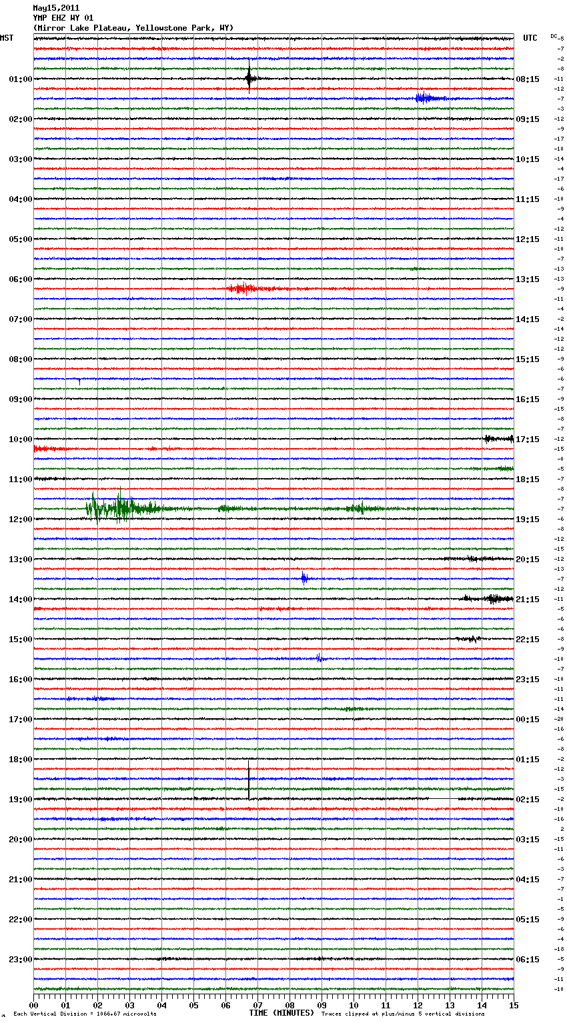This screenshot has width=567, height=1023.
Task: Click the MST time zone header
Action: click(x=7, y=38)
